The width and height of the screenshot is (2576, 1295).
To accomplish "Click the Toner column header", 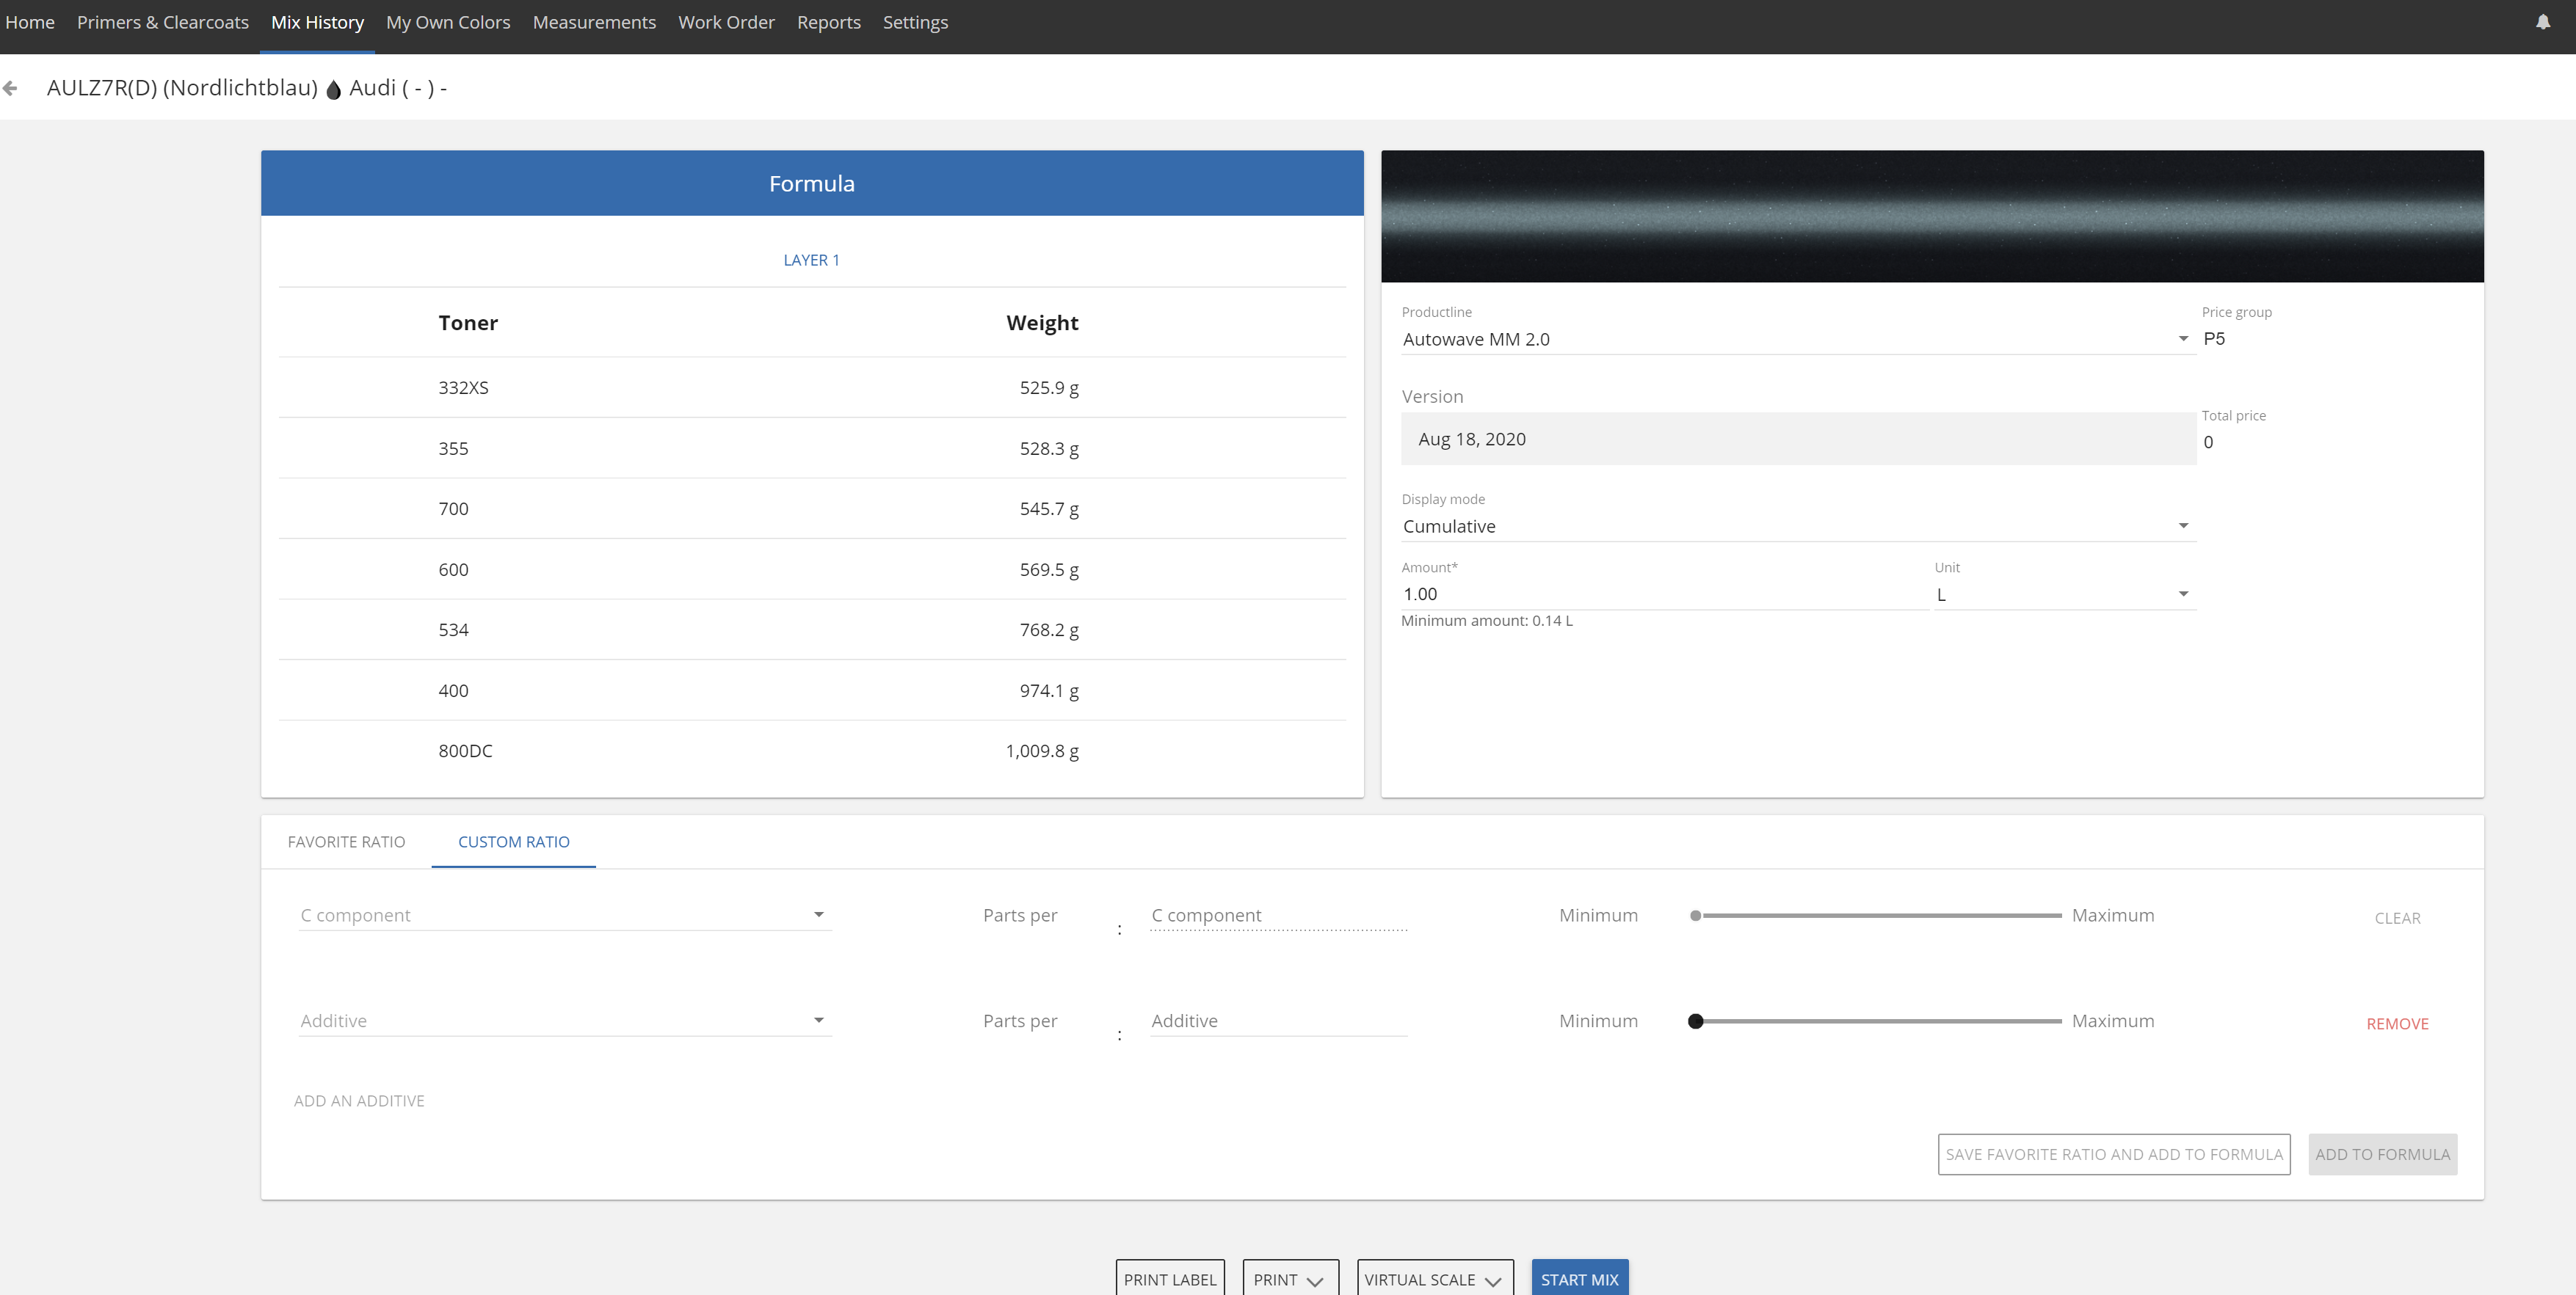I will click(468, 323).
